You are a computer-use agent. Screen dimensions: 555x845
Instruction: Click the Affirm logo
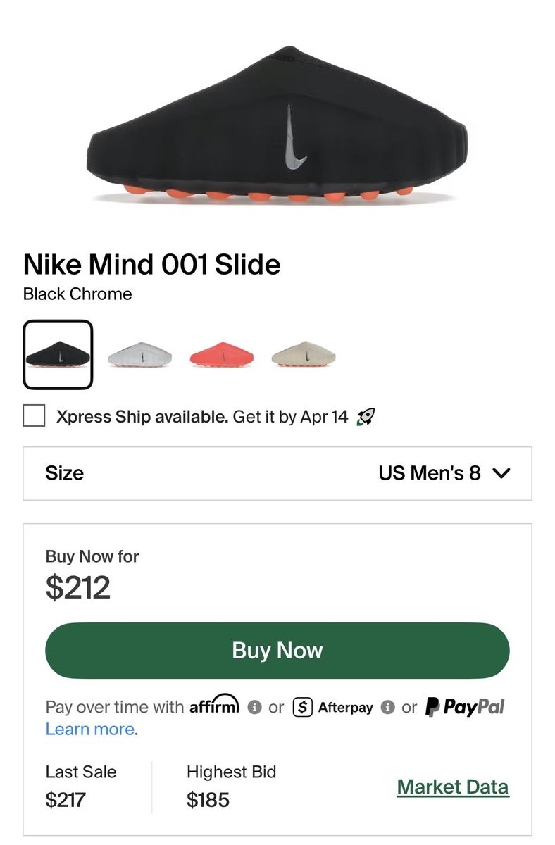(x=214, y=706)
